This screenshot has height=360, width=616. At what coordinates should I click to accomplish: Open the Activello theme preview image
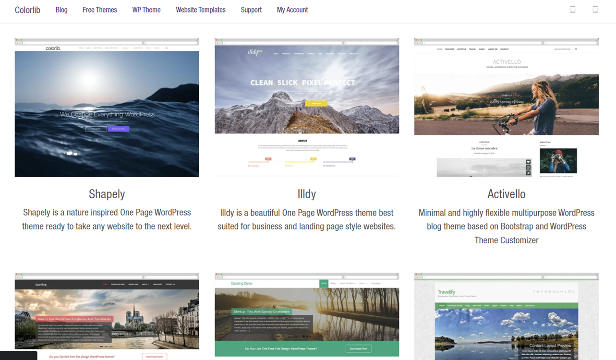[507, 108]
